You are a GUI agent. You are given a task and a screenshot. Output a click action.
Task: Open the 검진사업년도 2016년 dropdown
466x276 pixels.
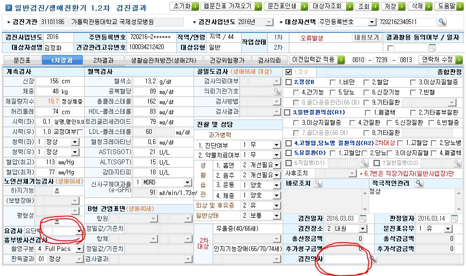click(x=269, y=22)
